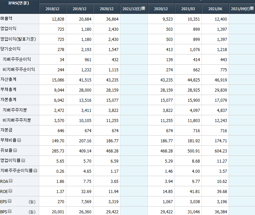Select the 2019/12 column header
This screenshot has width=255, height=215.
(x=80, y=9)
